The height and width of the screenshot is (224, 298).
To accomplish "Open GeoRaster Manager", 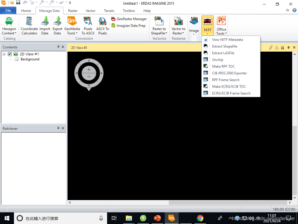I will coord(129,19).
